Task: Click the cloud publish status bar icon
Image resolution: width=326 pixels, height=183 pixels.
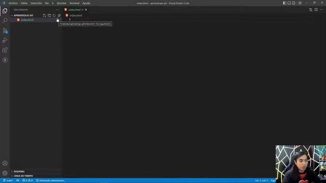Action: 18,180
